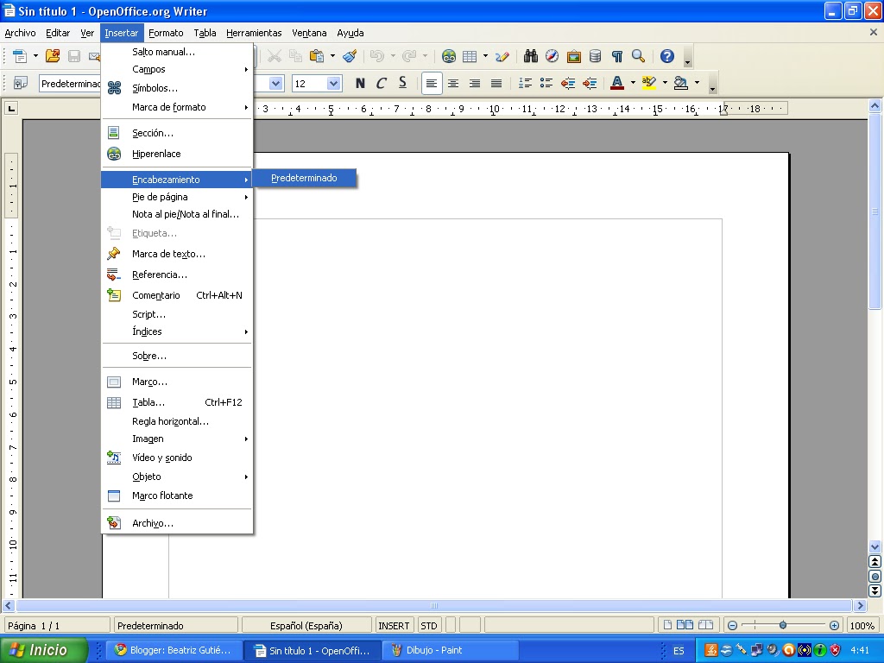
Task: Click the New document icon
Action: click(20, 56)
